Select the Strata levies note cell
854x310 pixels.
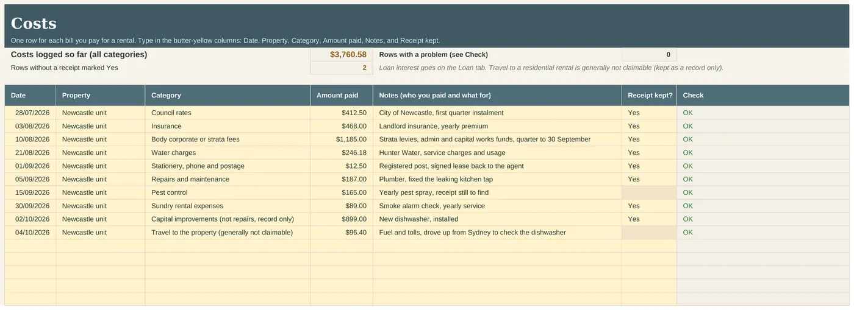[497, 139]
